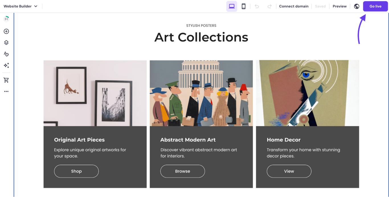Open the Add element panel
389x197 pixels.
pos(6,31)
